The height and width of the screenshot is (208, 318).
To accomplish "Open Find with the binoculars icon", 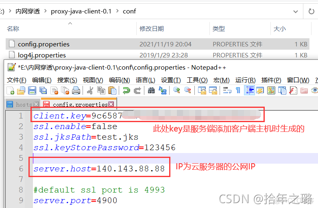I will click(151, 90).
